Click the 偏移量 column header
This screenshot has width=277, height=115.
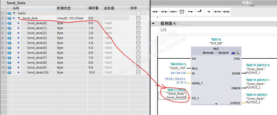(x=95, y=8)
